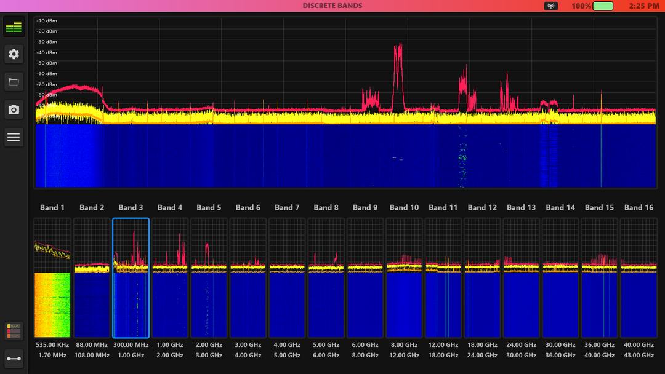665x374 pixels.
Task: Select the Band 3 spectrum panel
Action: coord(131,277)
